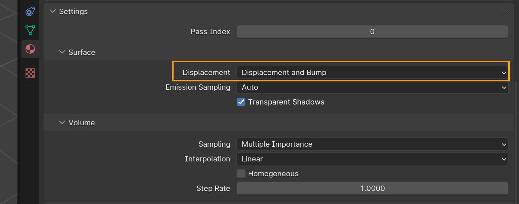Viewport: 519px width, 204px height.
Task: Click the Step Rate value slider
Action: (x=372, y=188)
